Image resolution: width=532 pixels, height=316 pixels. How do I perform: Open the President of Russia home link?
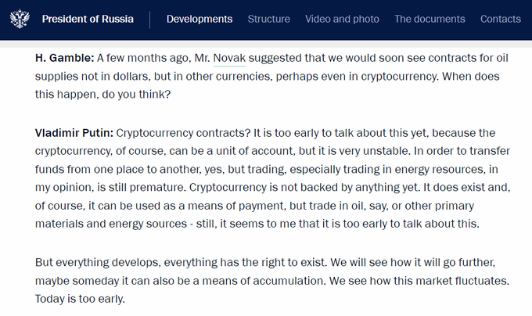tap(88, 19)
